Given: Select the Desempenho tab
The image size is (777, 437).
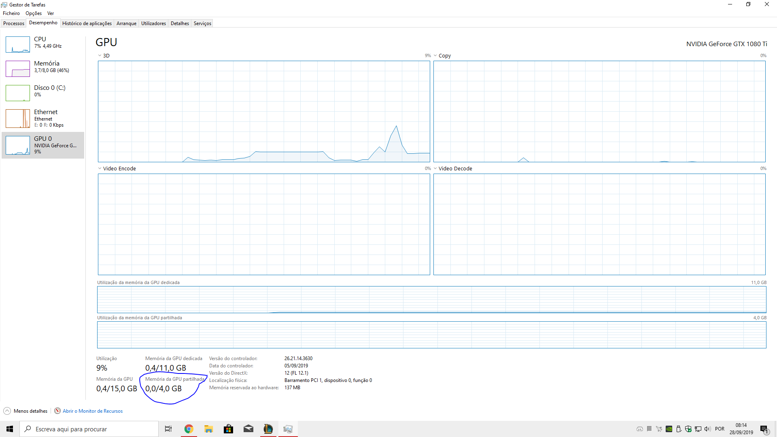Looking at the screenshot, I should click(43, 23).
